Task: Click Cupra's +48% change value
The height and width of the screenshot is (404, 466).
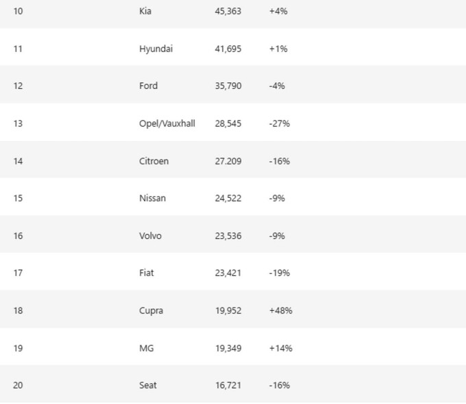Action: (x=281, y=310)
